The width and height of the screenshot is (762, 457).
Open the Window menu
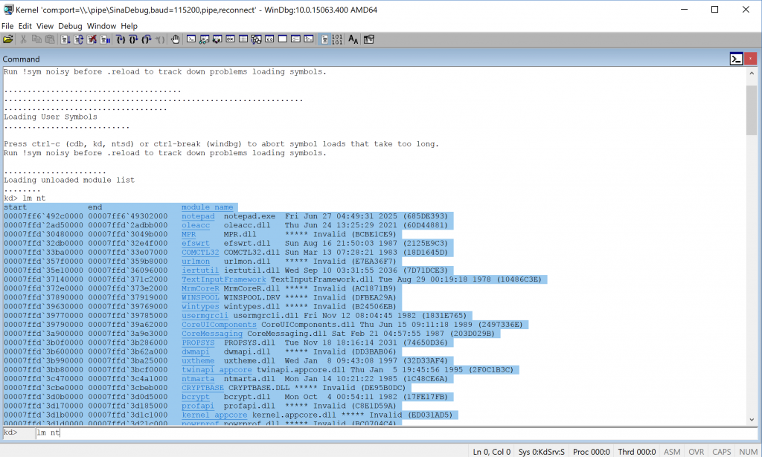101,26
